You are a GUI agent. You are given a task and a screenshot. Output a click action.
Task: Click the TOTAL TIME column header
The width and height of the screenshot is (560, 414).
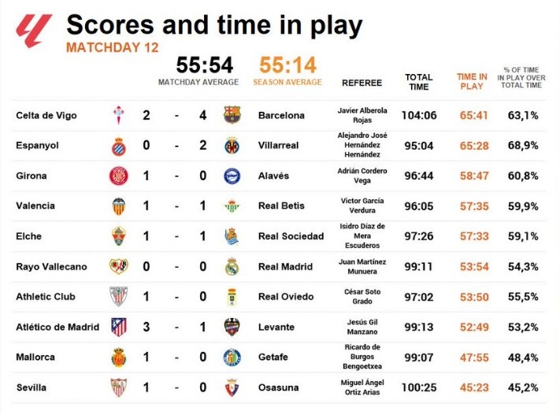point(418,82)
